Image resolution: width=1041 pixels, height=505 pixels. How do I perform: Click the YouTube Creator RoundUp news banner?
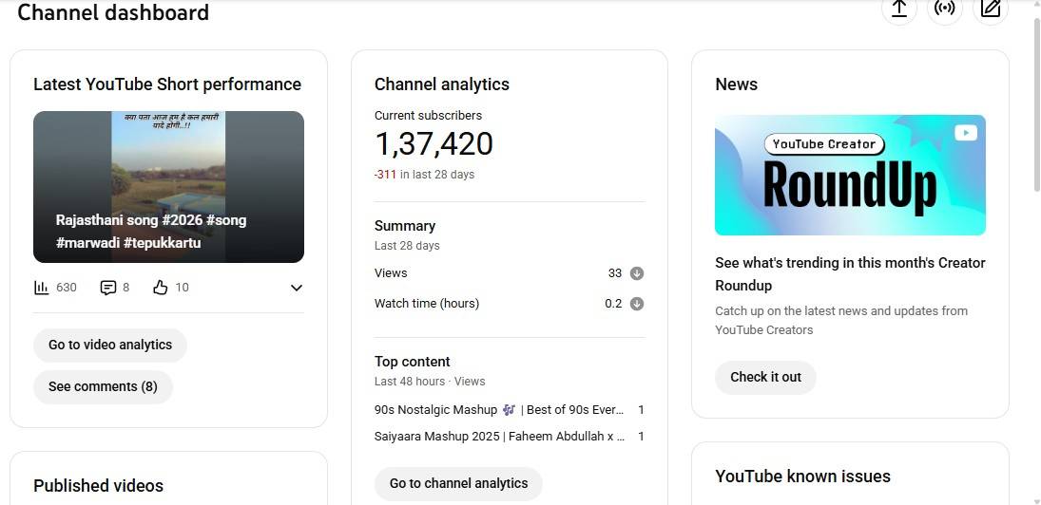[850, 176]
